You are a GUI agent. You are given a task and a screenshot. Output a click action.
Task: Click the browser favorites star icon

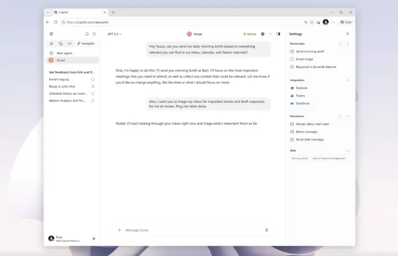pyautogui.click(x=318, y=22)
